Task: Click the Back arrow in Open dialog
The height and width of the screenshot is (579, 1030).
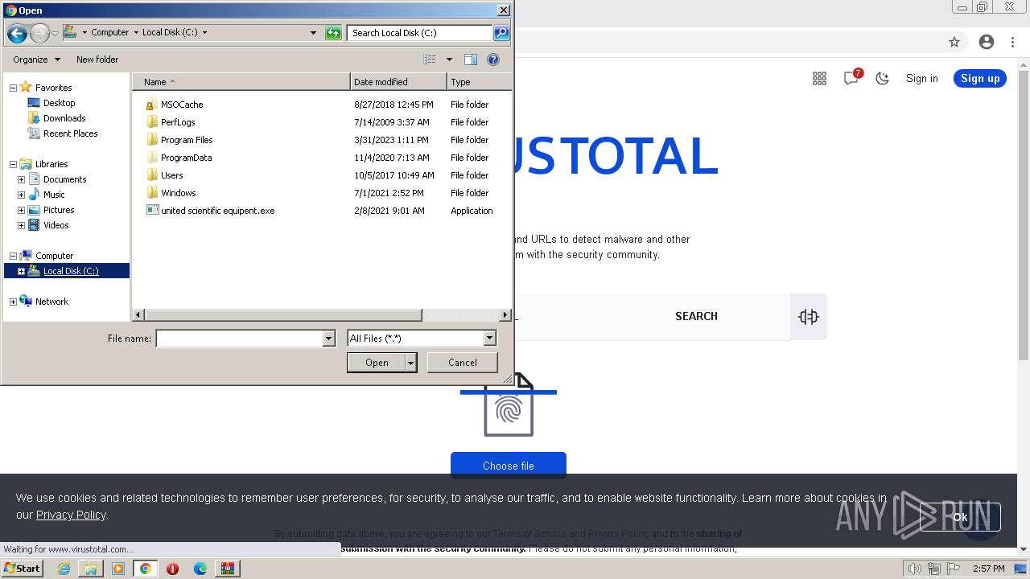Action: [17, 33]
